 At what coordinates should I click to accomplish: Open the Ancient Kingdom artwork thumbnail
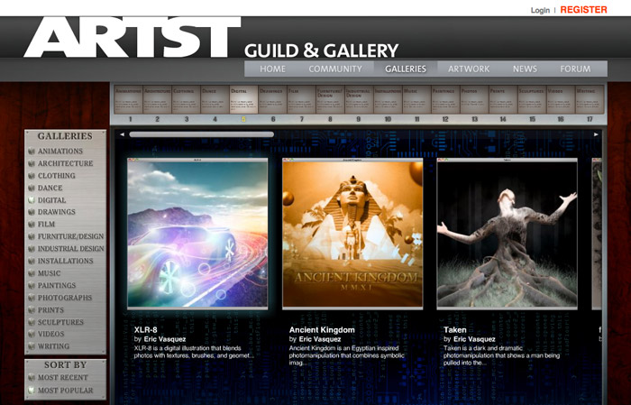point(352,234)
